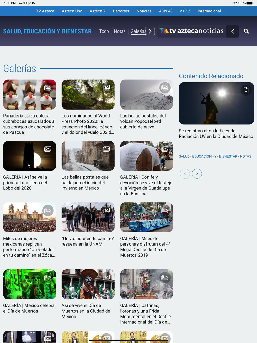Tap gallery icon on invierno en México image
Viewport: 257px width, 343px height.
click(x=106, y=149)
